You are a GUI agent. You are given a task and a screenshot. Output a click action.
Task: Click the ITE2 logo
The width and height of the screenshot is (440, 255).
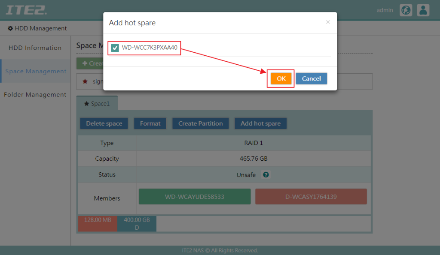tap(26, 9)
